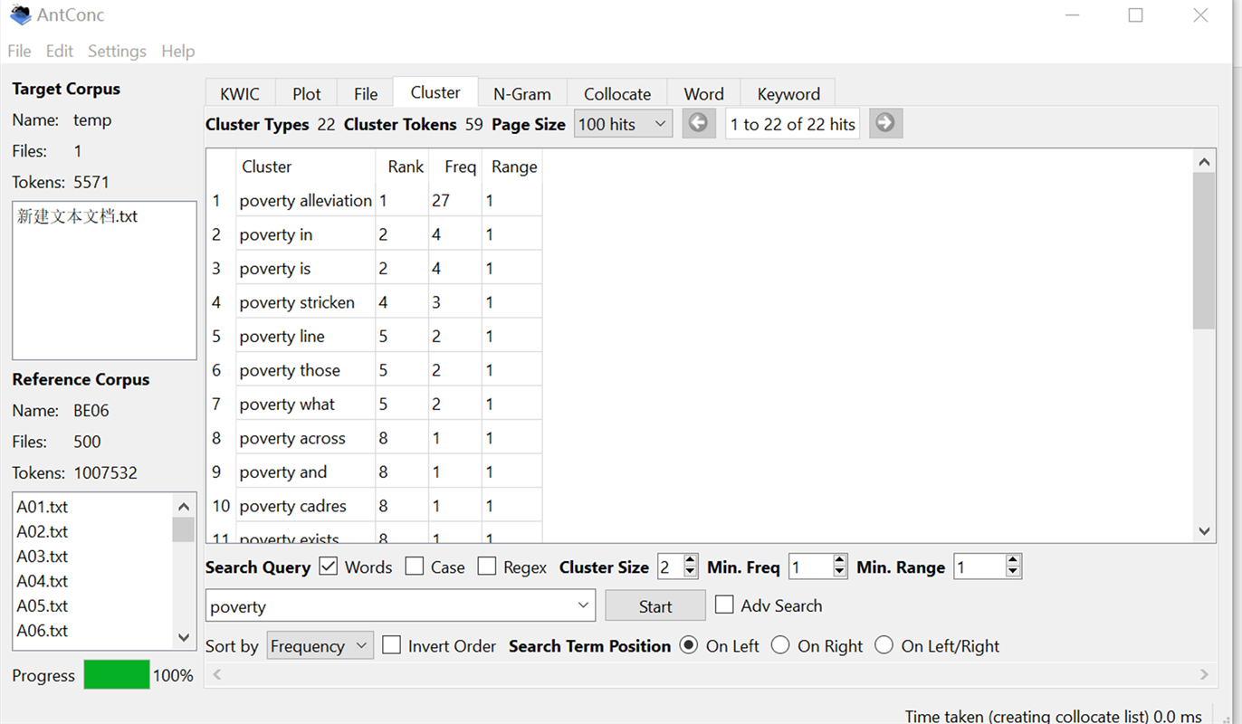
Task: Go to the next page of hits
Action: click(x=885, y=124)
